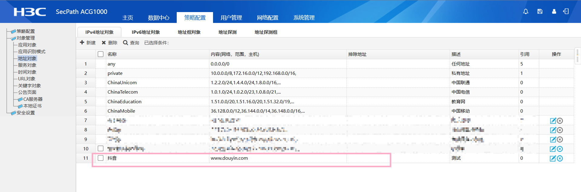Open URL对象 in the sidebar
581x192 pixels.
pos(27,79)
